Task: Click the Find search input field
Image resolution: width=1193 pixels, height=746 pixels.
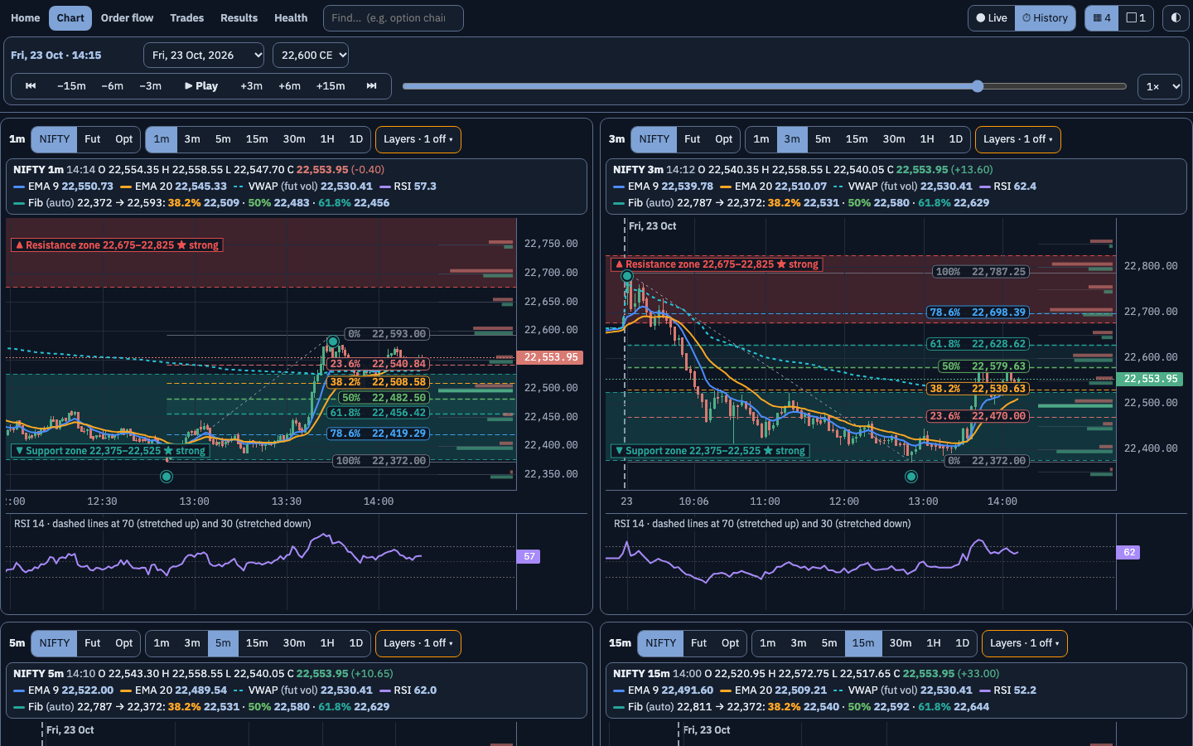Action: 393,18
